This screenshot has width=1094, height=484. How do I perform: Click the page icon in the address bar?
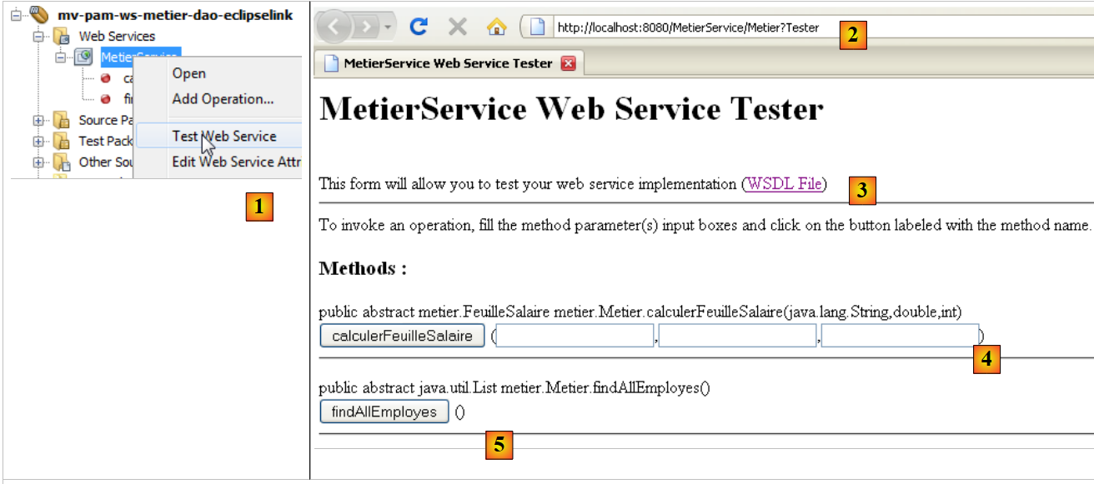[x=538, y=27]
